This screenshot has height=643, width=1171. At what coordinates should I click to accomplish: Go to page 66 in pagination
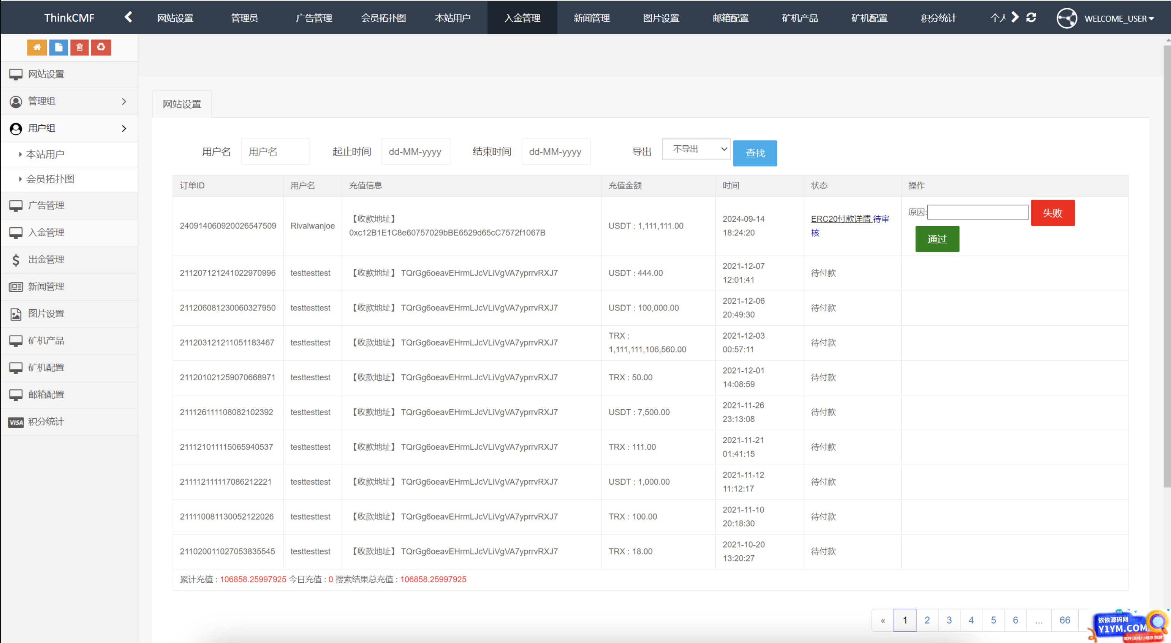pyautogui.click(x=1065, y=620)
